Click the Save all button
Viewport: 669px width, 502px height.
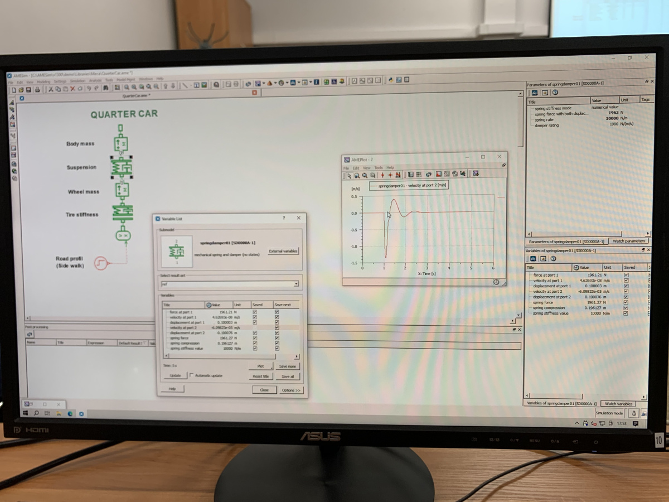click(x=288, y=376)
